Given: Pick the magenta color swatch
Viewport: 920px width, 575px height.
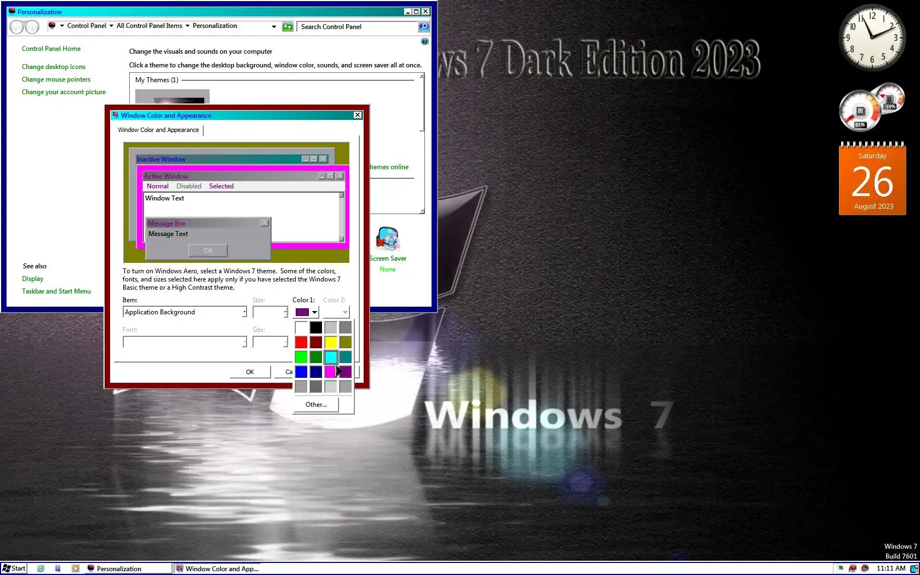Looking at the screenshot, I should tap(330, 372).
